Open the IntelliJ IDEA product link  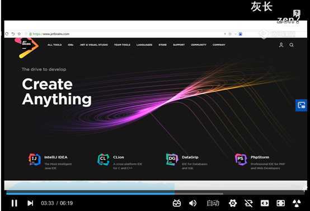pyautogui.click(x=50, y=160)
